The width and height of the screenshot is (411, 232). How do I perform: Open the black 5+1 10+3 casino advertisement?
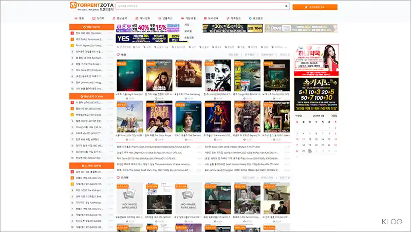click(316, 94)
